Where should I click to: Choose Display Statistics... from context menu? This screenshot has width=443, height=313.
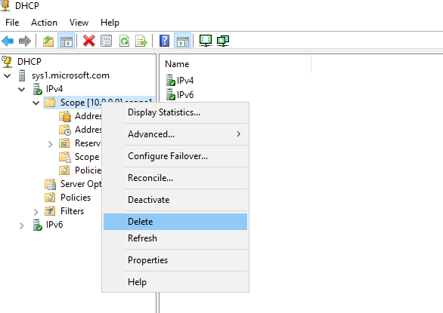pos(175,112)
